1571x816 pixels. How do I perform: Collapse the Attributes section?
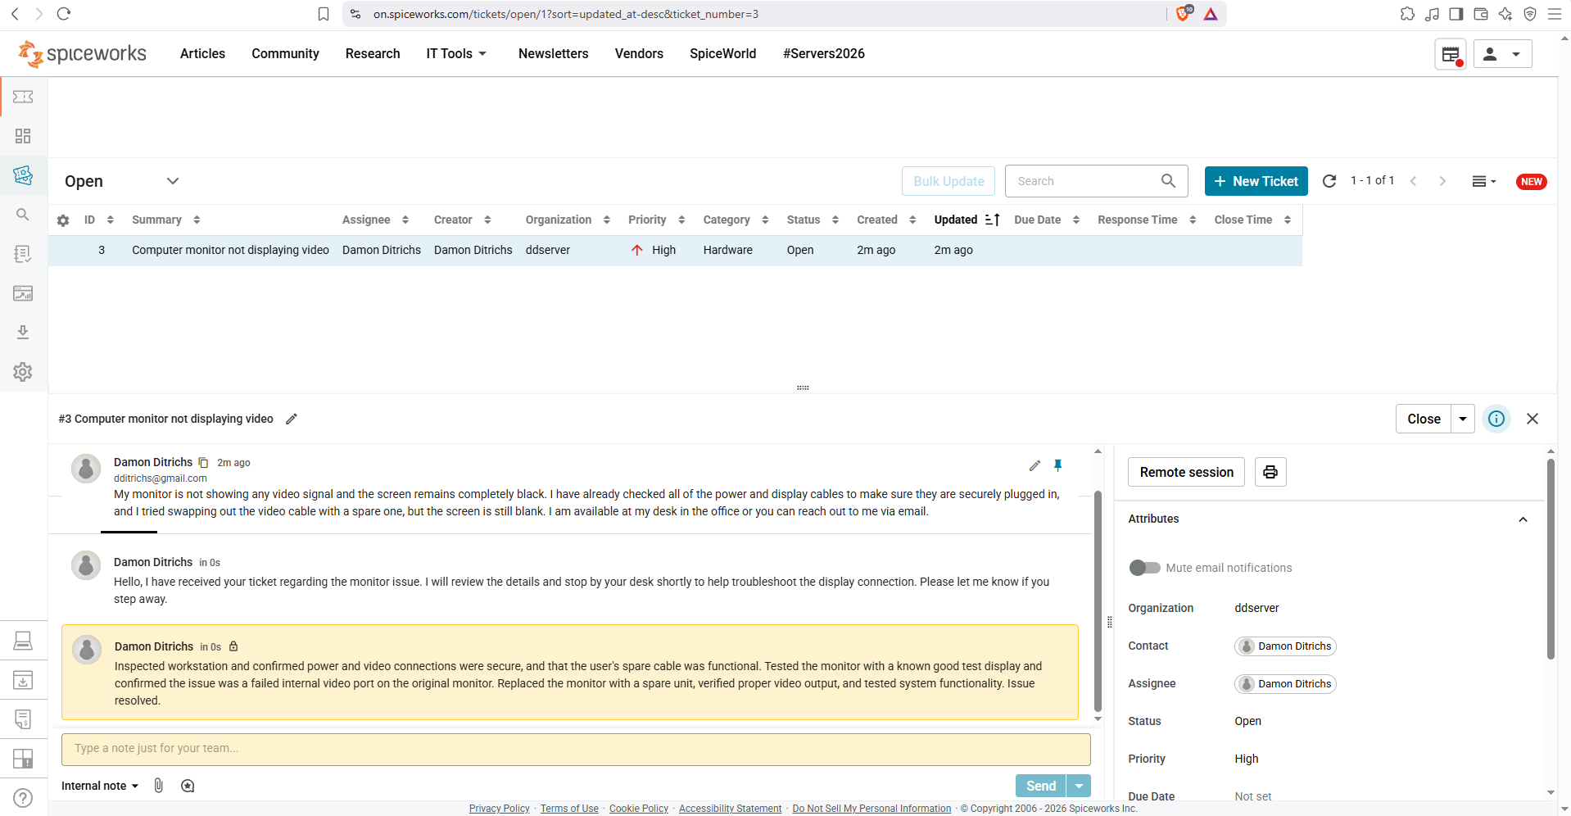tap(1523, 519)
